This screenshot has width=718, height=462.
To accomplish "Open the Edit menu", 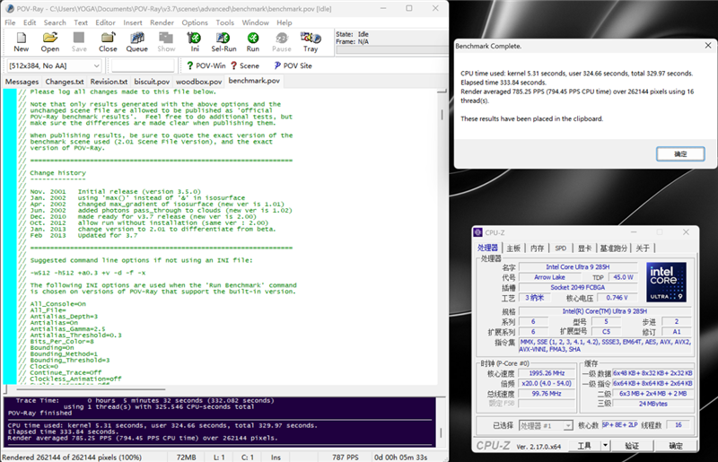I will [30, 22].
